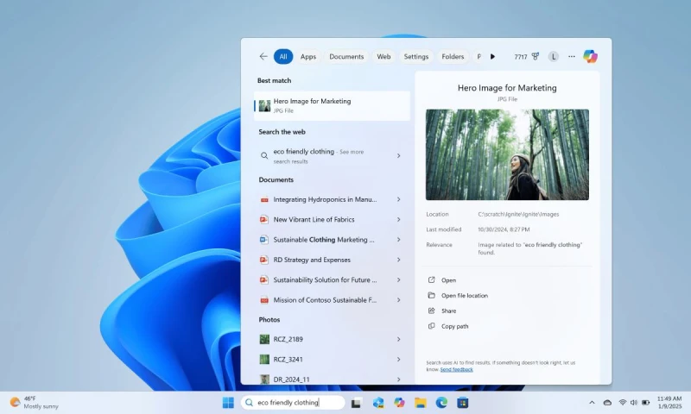Open Microsoft Store from the taskbar
691x414 pixels.
pos(463,403)
